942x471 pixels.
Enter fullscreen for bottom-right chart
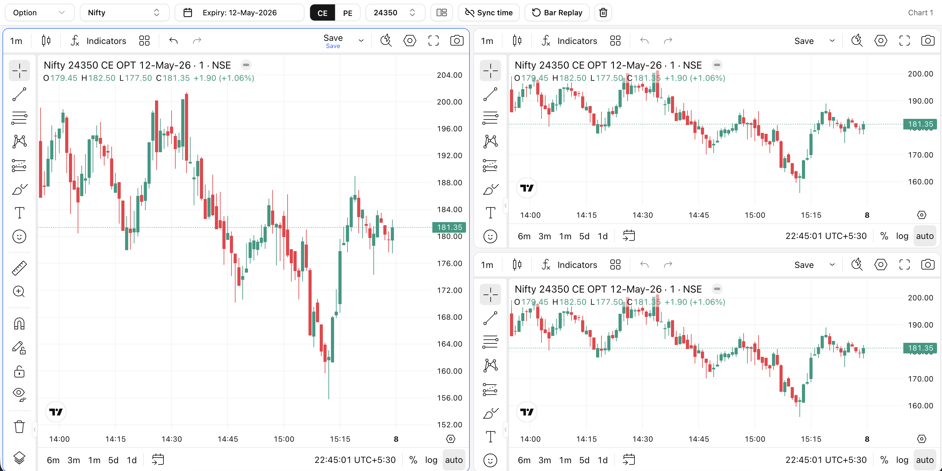point(904,265)
